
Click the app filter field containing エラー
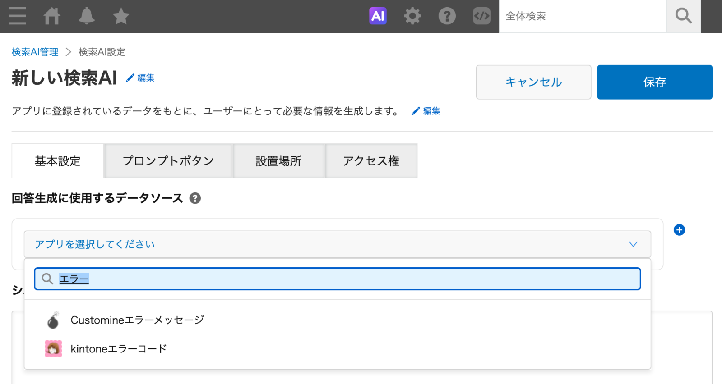pos(337,279)
